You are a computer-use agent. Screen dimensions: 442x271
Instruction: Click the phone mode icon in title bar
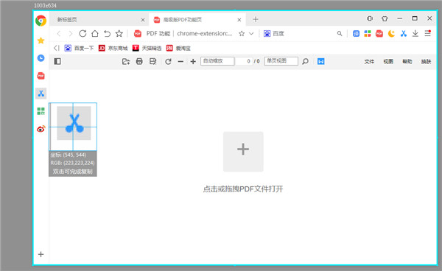click(370, 18)
